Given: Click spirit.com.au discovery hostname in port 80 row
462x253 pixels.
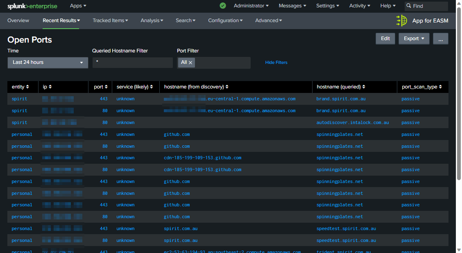Looking at the screenshot, I should pyautogui.click(x=181, y=240).
